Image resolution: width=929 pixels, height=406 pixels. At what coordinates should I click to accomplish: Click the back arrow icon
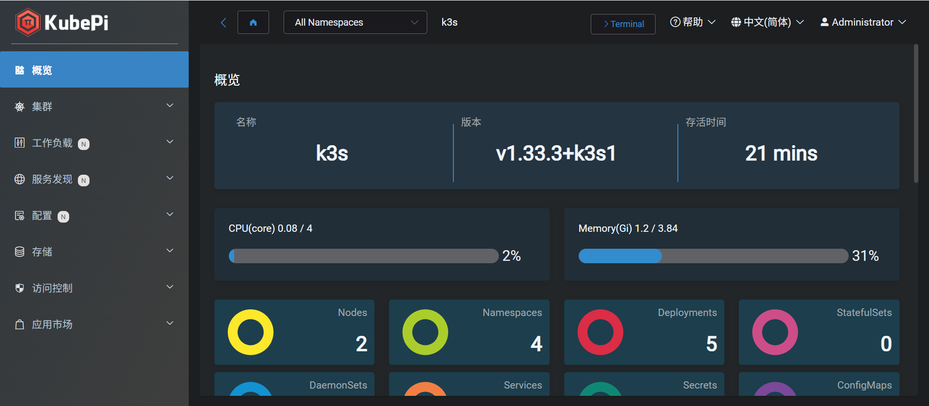point(224,22)
